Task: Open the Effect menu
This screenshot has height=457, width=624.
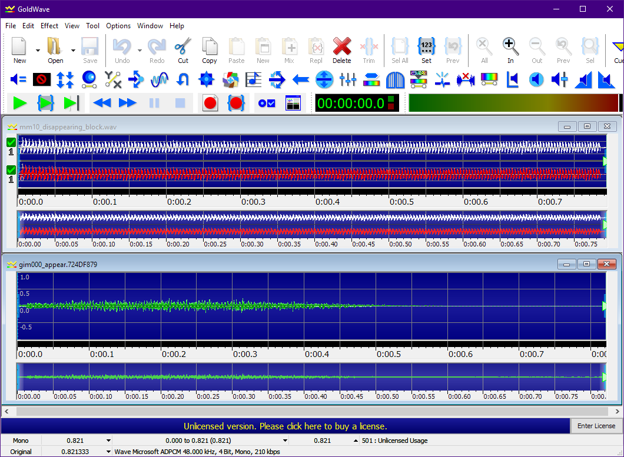Action: 49,26
